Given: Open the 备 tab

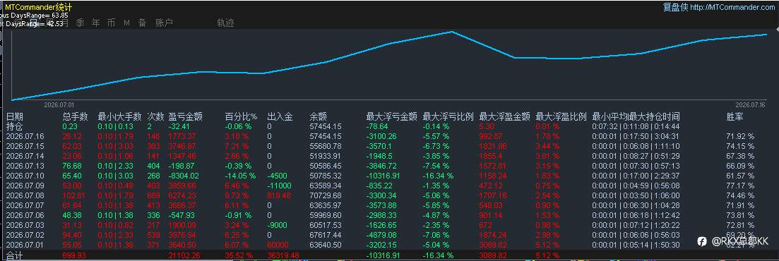Looking at the screenshot, I should pos(142,23).
